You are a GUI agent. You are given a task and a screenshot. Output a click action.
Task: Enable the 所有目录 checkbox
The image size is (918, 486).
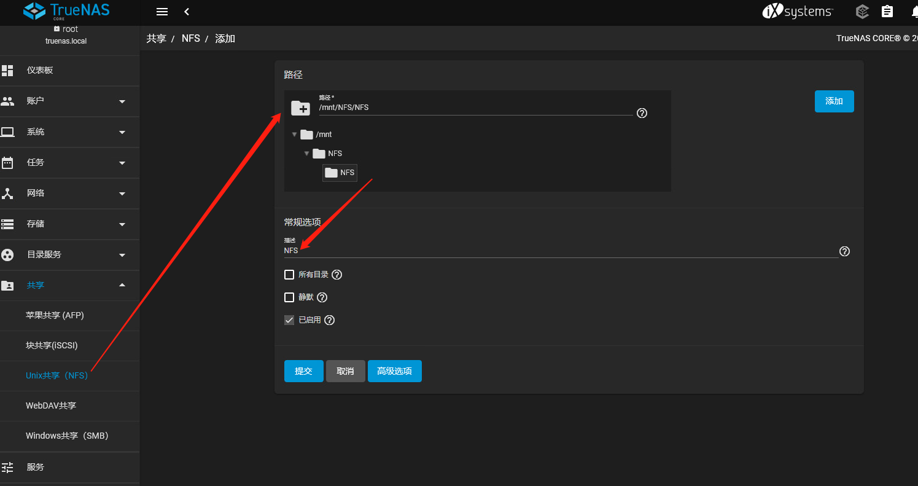[x=289, y=275]
